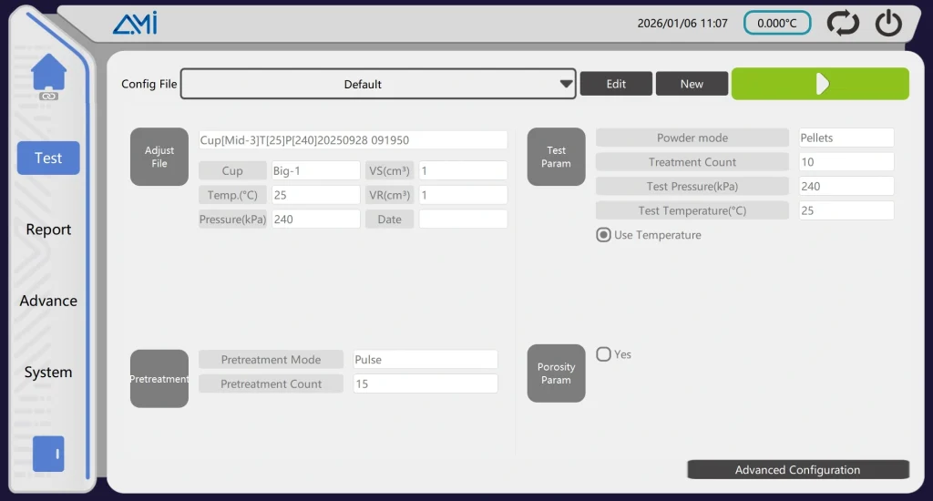Click the VR(cm³) value field
933x501 pixels.
463,195
